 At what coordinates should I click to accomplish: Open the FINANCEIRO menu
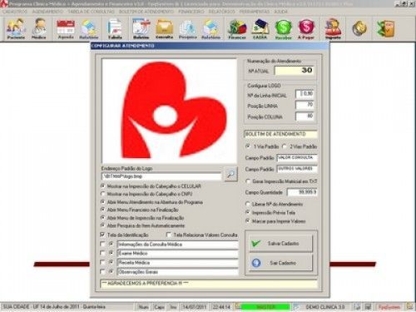pyautogui.click(x=191, y=12)
